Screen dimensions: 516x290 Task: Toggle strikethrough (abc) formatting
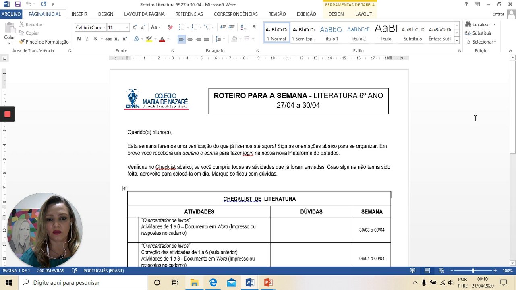108,39
